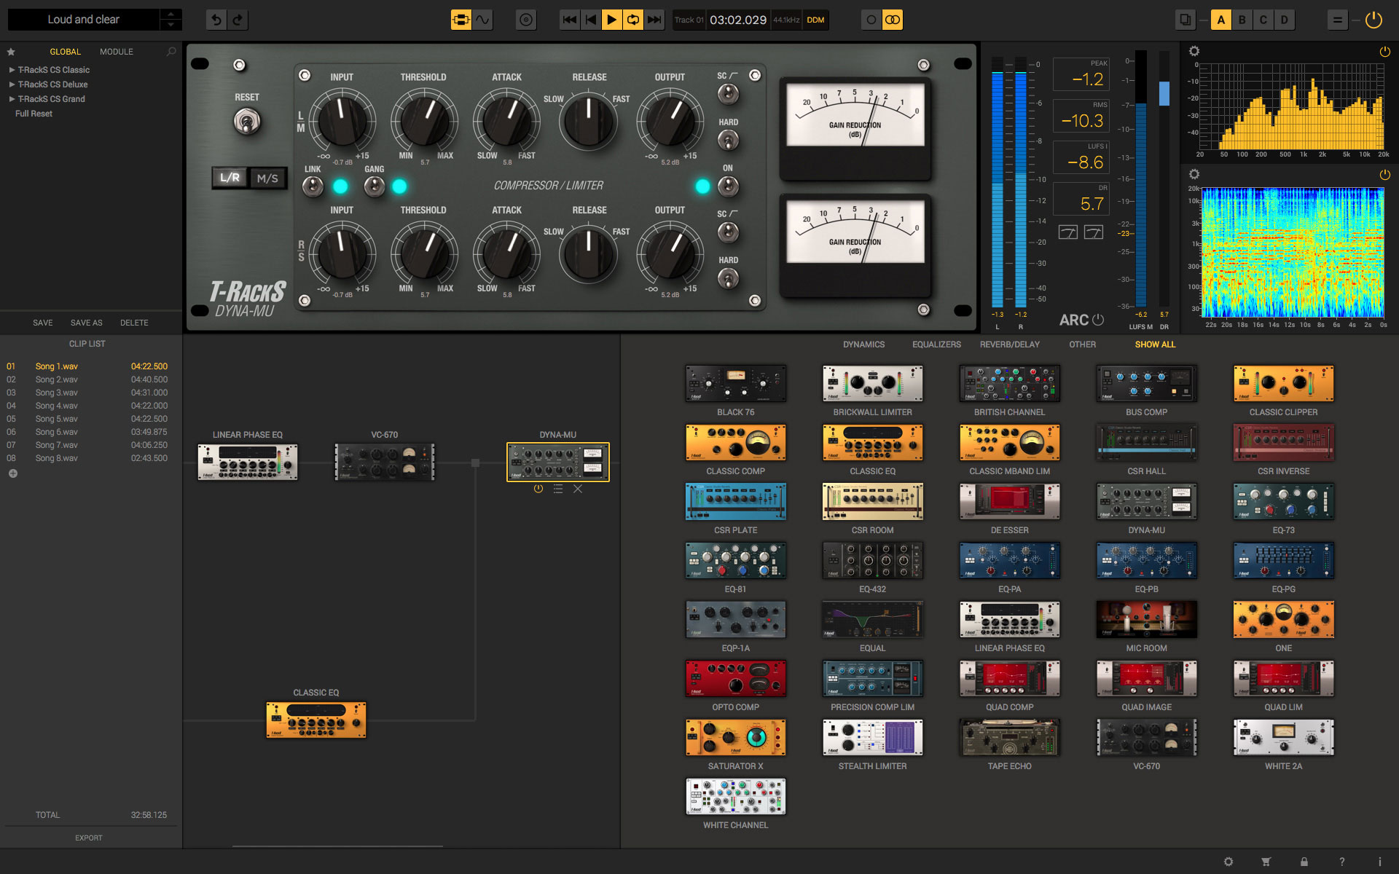Switch to the REVERB/DELAY tab in browser
1399x874 pixels.
tap(1010, 343)
